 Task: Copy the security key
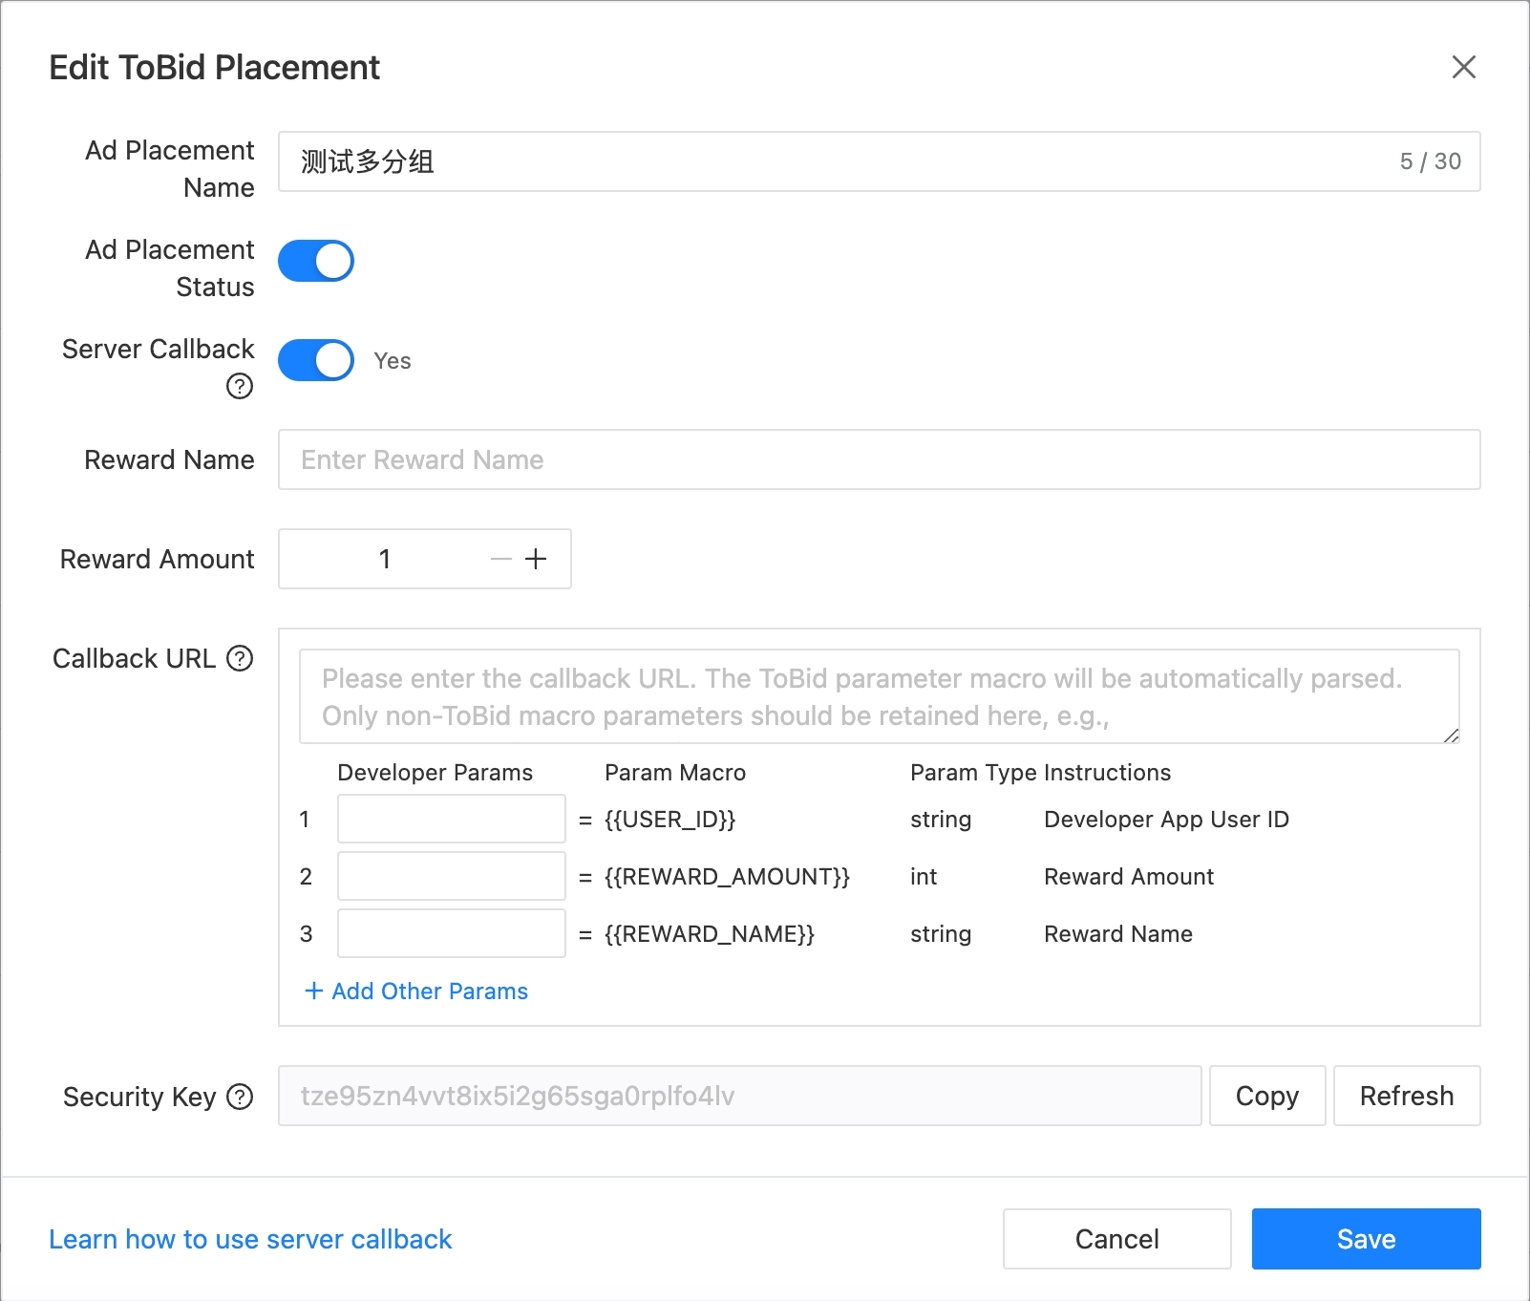pos(1266,1096)
